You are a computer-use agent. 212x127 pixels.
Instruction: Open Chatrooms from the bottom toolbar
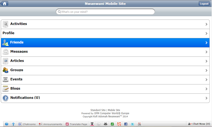pyautogui.click(x=27, y=124)
